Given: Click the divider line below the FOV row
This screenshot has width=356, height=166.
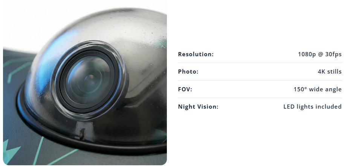Looking at the screenshot, I should pos(260,98).
